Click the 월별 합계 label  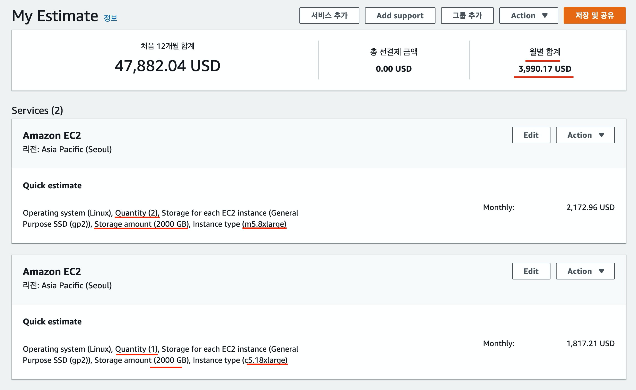(x=545, y=52)
